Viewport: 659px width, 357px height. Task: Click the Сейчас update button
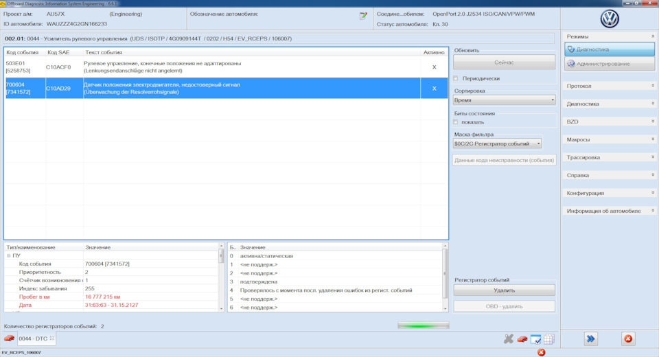[504, 62]
